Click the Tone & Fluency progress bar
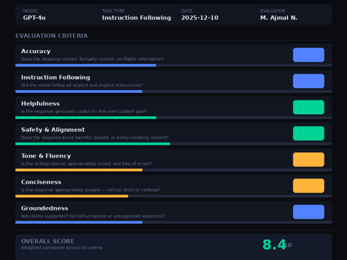Viewport: 347px width, 260px height. pos(173,170)
